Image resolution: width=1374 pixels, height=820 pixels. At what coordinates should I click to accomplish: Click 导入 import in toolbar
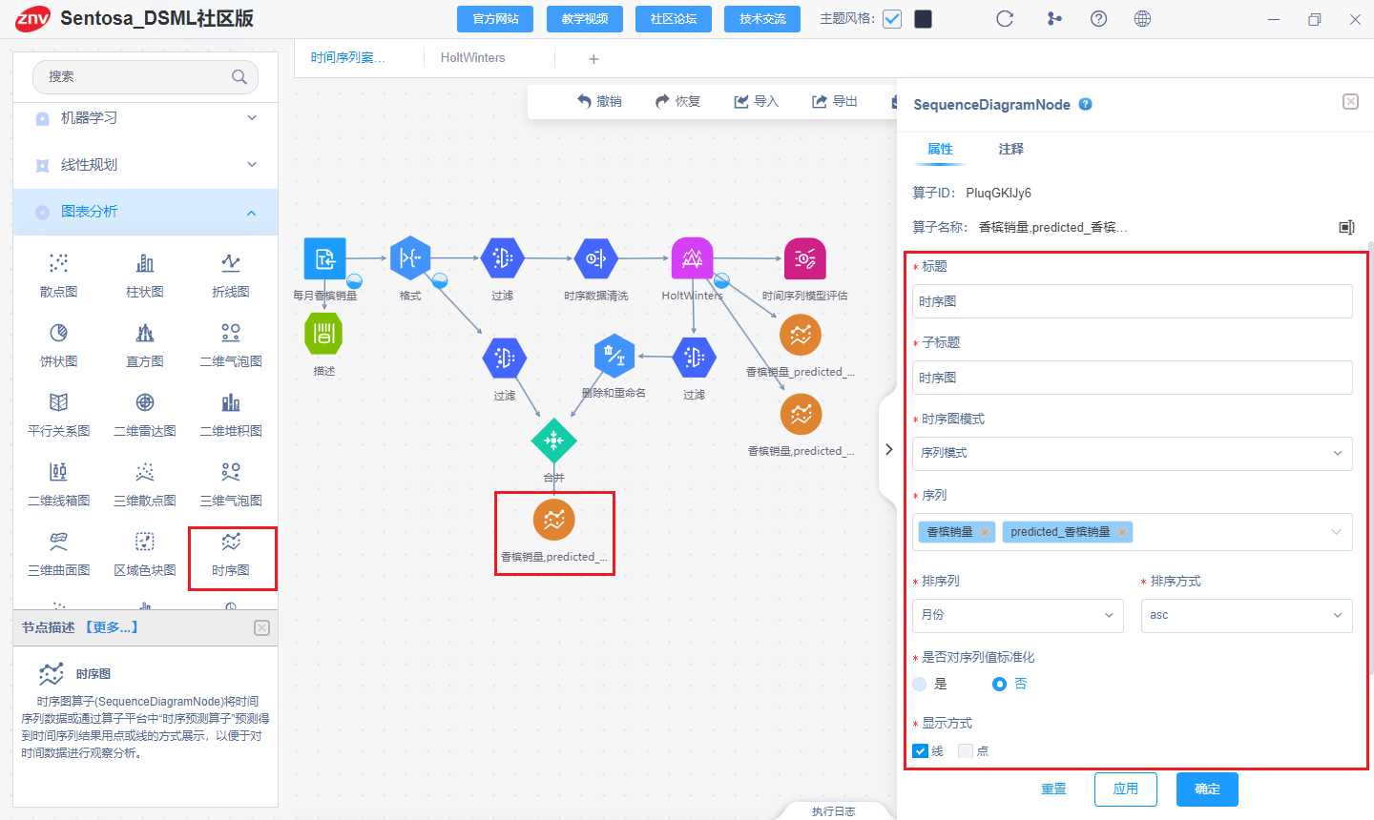coord(756,102)
